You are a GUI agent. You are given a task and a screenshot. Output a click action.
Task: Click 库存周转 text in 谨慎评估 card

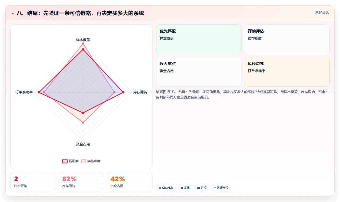(255, 38)
